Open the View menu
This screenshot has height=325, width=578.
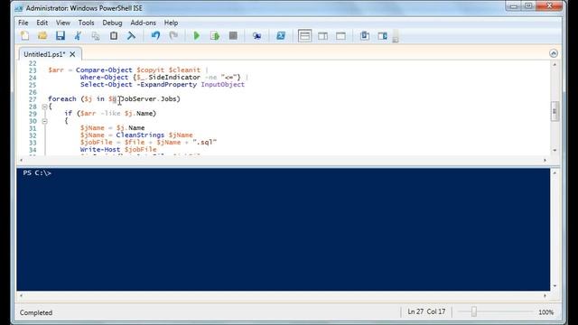pyautogui.click(x=63, y=23)
